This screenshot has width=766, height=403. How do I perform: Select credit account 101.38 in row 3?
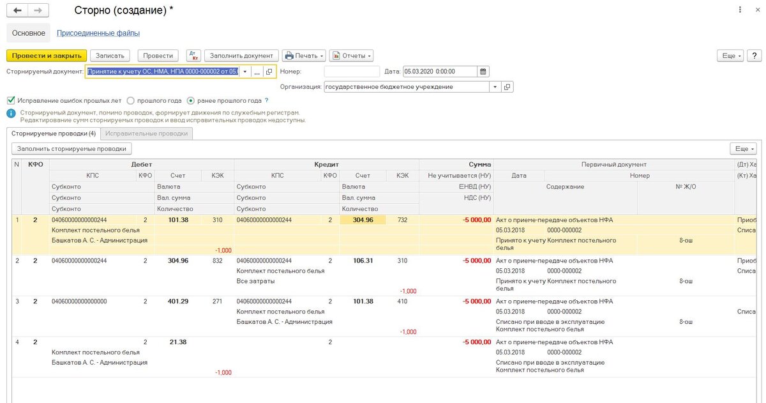363,301
